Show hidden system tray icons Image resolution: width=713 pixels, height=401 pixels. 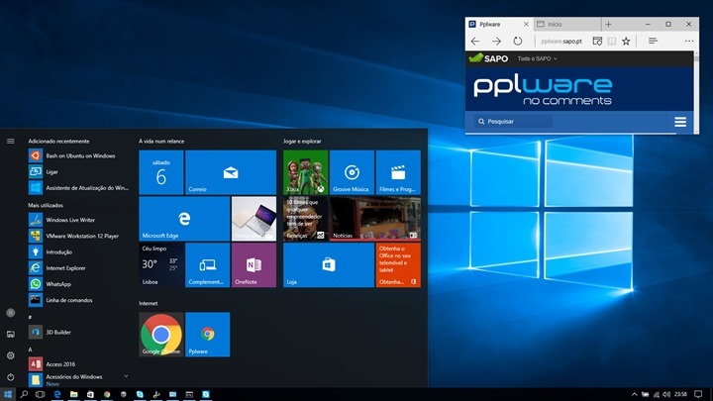pyautogui.click(x=634, y=394)
